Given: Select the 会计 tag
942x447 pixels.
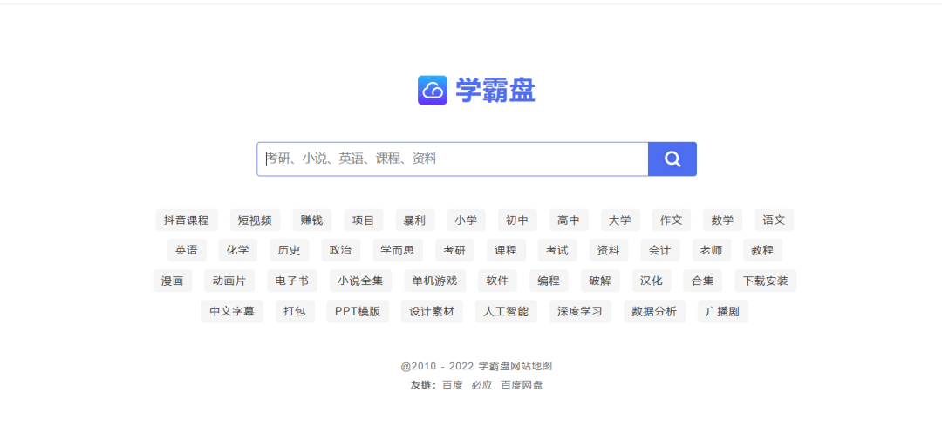Looking at the screenshot, I should [x=659, y=250].
